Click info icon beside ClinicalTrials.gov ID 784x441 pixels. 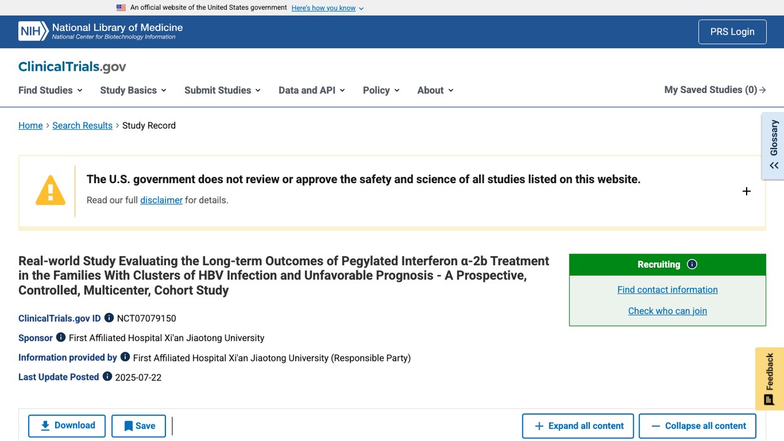(x=109, y=318)
